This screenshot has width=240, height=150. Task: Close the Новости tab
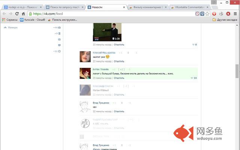[124, 7]
